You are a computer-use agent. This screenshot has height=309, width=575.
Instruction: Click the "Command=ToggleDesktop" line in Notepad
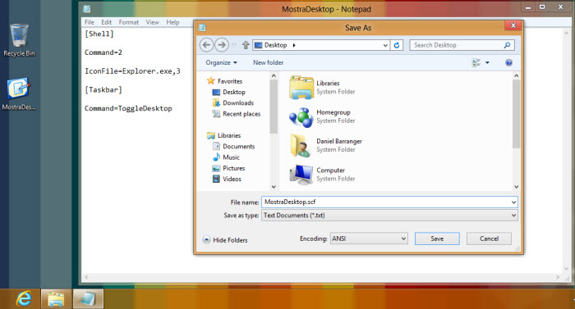tap(128, 108)
